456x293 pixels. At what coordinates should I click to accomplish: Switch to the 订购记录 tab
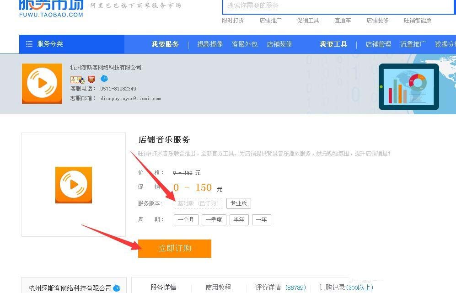click(346, 288)
